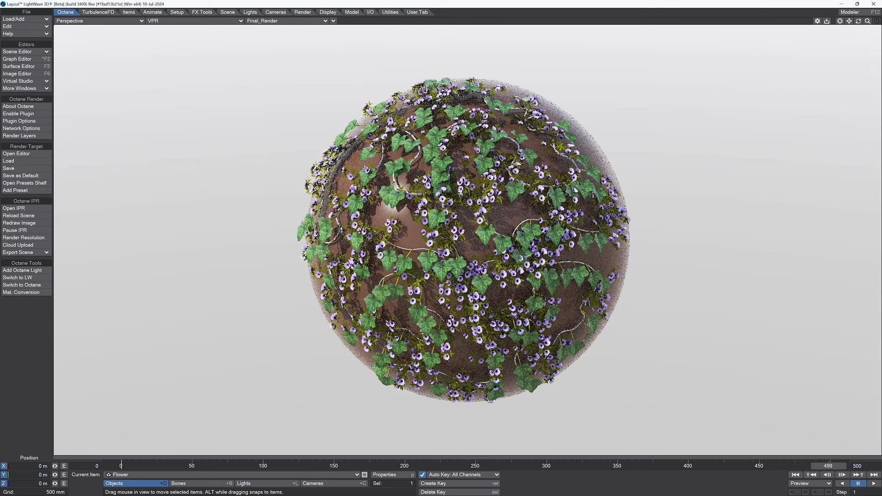Switch to the TurbulenceFD tab

pyautogui.click(x=97, y=12)
